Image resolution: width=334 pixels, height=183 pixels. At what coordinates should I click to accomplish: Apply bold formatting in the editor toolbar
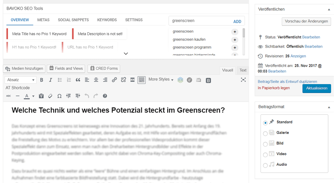pos(42,80)
